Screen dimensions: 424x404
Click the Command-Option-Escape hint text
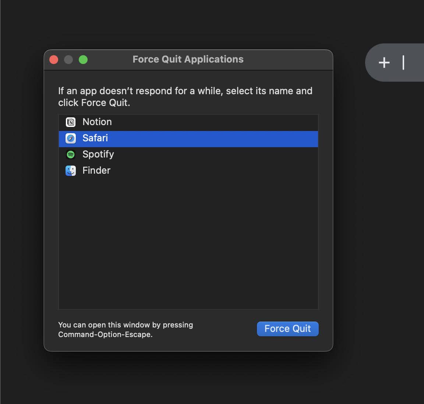coord(125,330)
